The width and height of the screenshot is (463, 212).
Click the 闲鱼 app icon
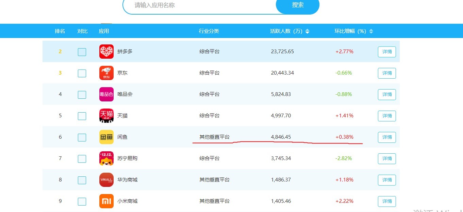coord(106,137)
